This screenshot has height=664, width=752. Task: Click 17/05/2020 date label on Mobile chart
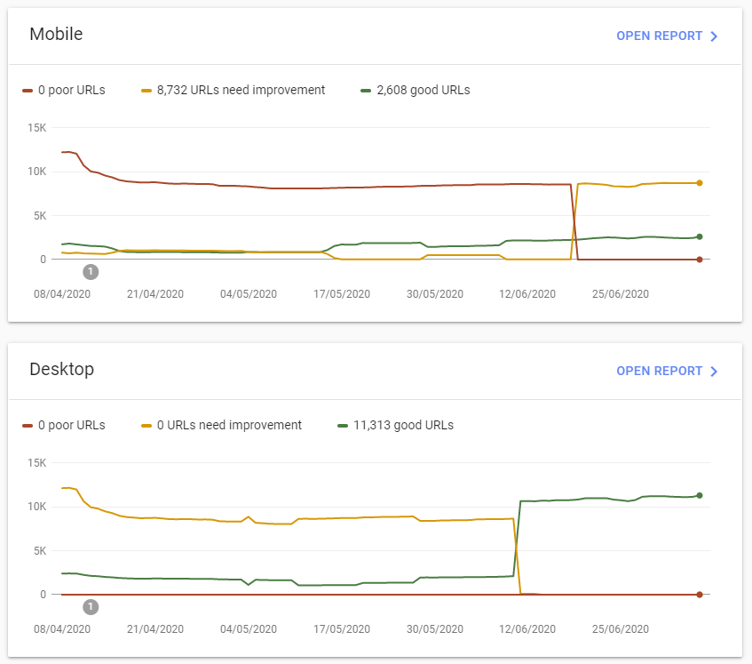pos(342,294)
